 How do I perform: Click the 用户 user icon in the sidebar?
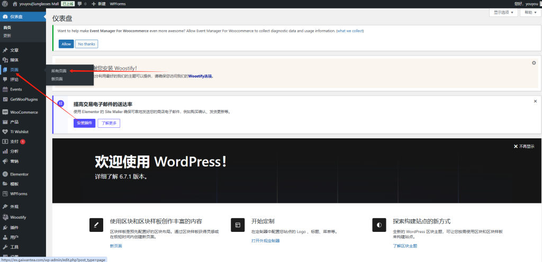(x=5, y=237)
